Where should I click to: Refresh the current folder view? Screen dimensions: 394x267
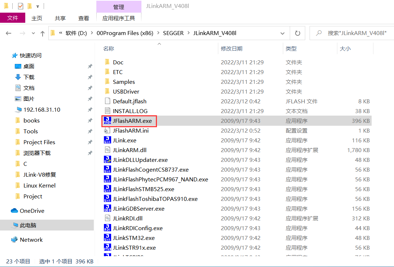coord(298,33)
